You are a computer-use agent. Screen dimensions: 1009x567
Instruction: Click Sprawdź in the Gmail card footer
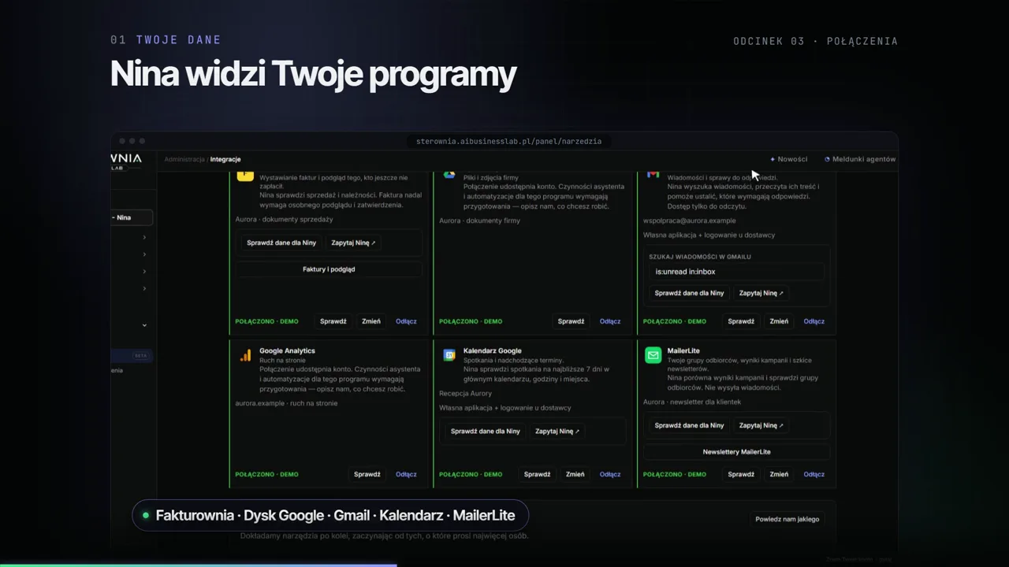tap(741, 321)
